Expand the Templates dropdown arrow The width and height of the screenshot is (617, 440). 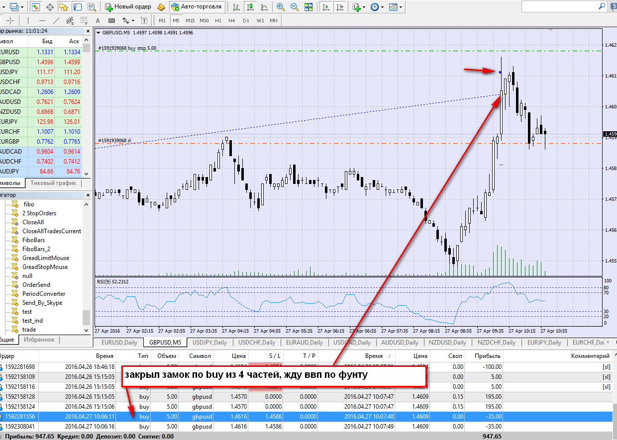(x=401, y=7)
